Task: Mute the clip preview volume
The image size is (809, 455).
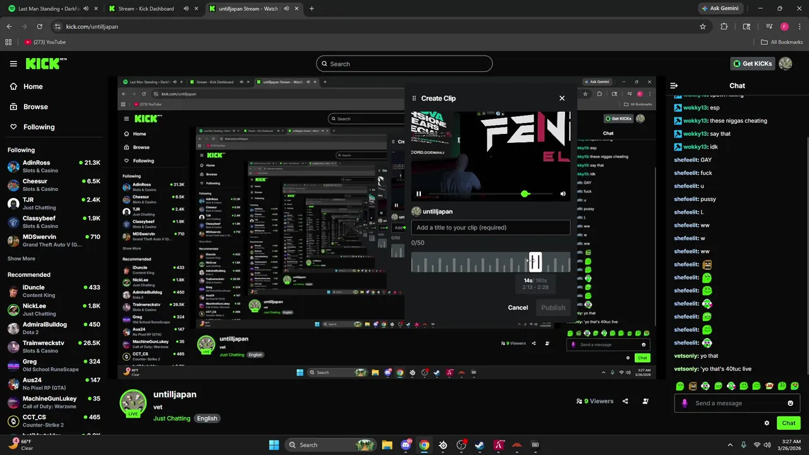Action: pyautogui.click(x=563, y=194)
